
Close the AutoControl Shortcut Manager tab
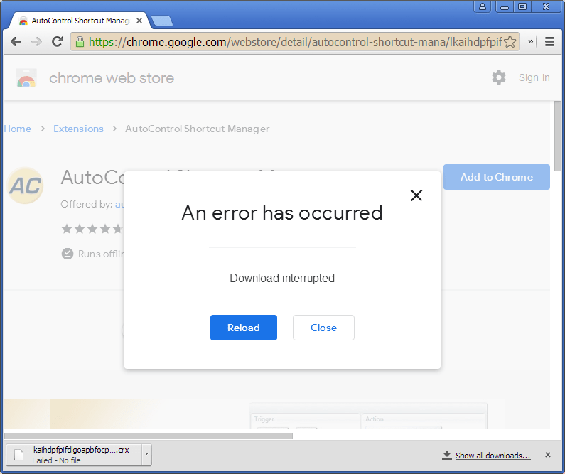[139, 21]
